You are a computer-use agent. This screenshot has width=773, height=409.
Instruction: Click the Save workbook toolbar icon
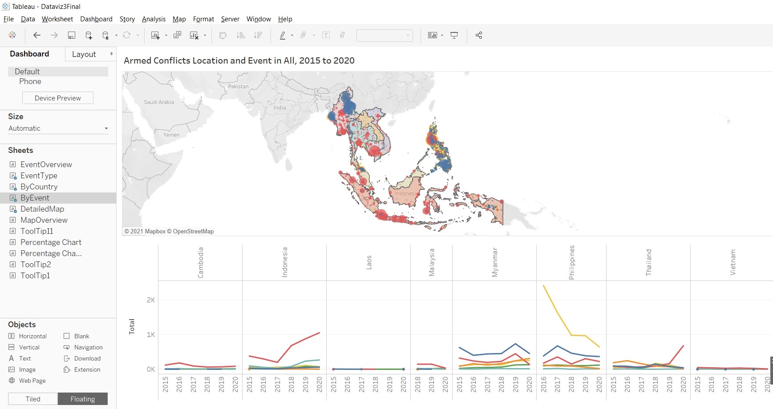[x=71, y=35]
